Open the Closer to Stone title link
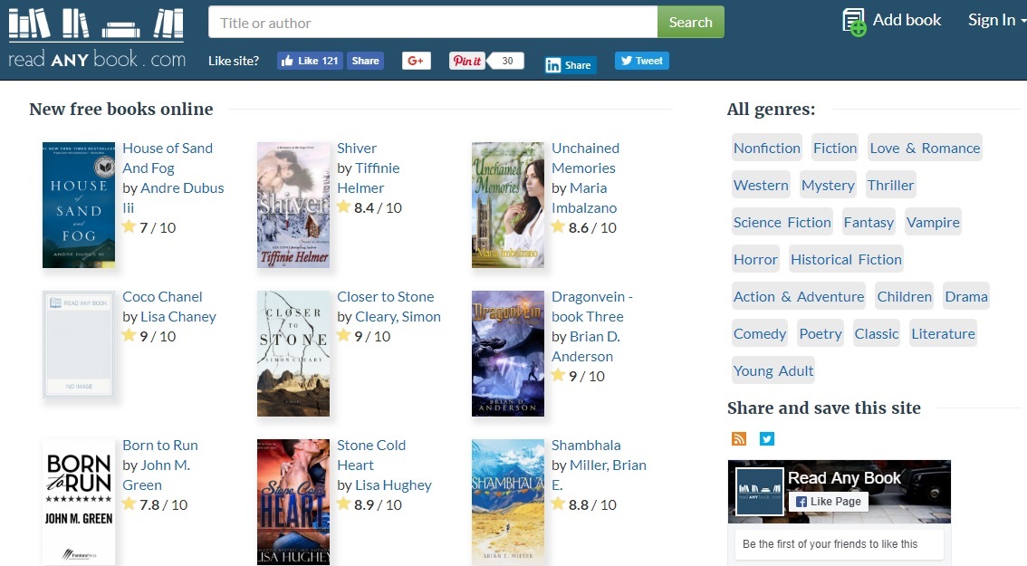Viewport: 1027px width, 566px height. coord(385,297)
